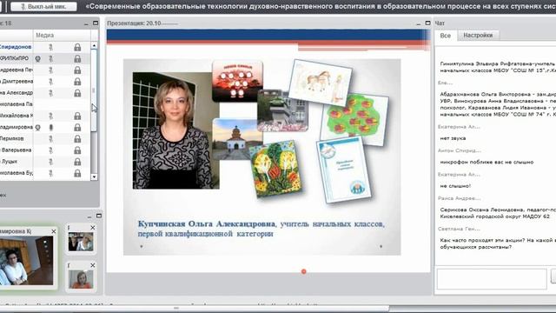Open the 'Все' chat tab
This screenshot has height=313, width=556.
click(x=446, y=36)
